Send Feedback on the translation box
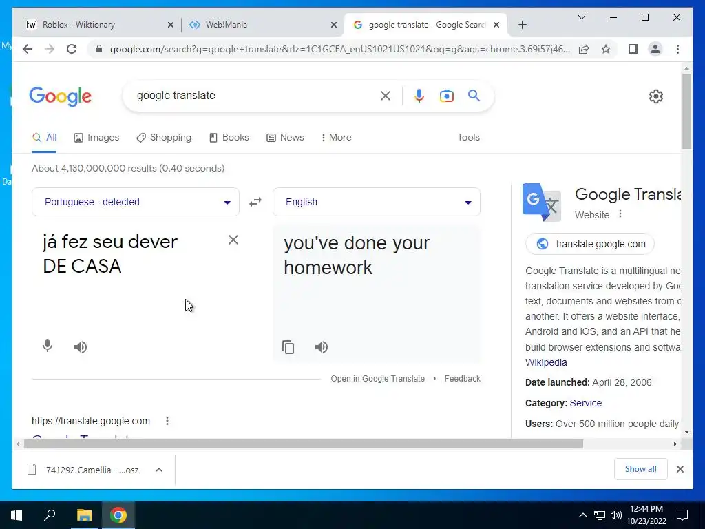The height and width of the screenshot is (529, 705). pyautogui.click(x=462, y=379)
